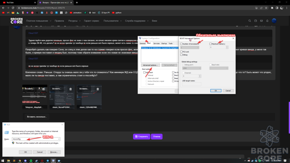Open the forum messages envelope icon
Screen dimensions: 290x163
(x=261, y=21)
